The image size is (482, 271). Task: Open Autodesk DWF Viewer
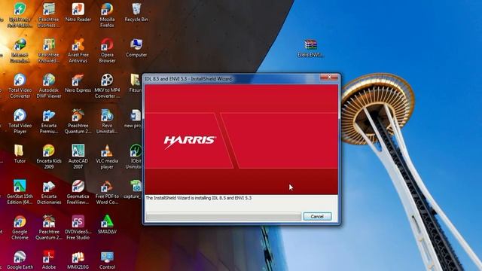click(48, 86)
